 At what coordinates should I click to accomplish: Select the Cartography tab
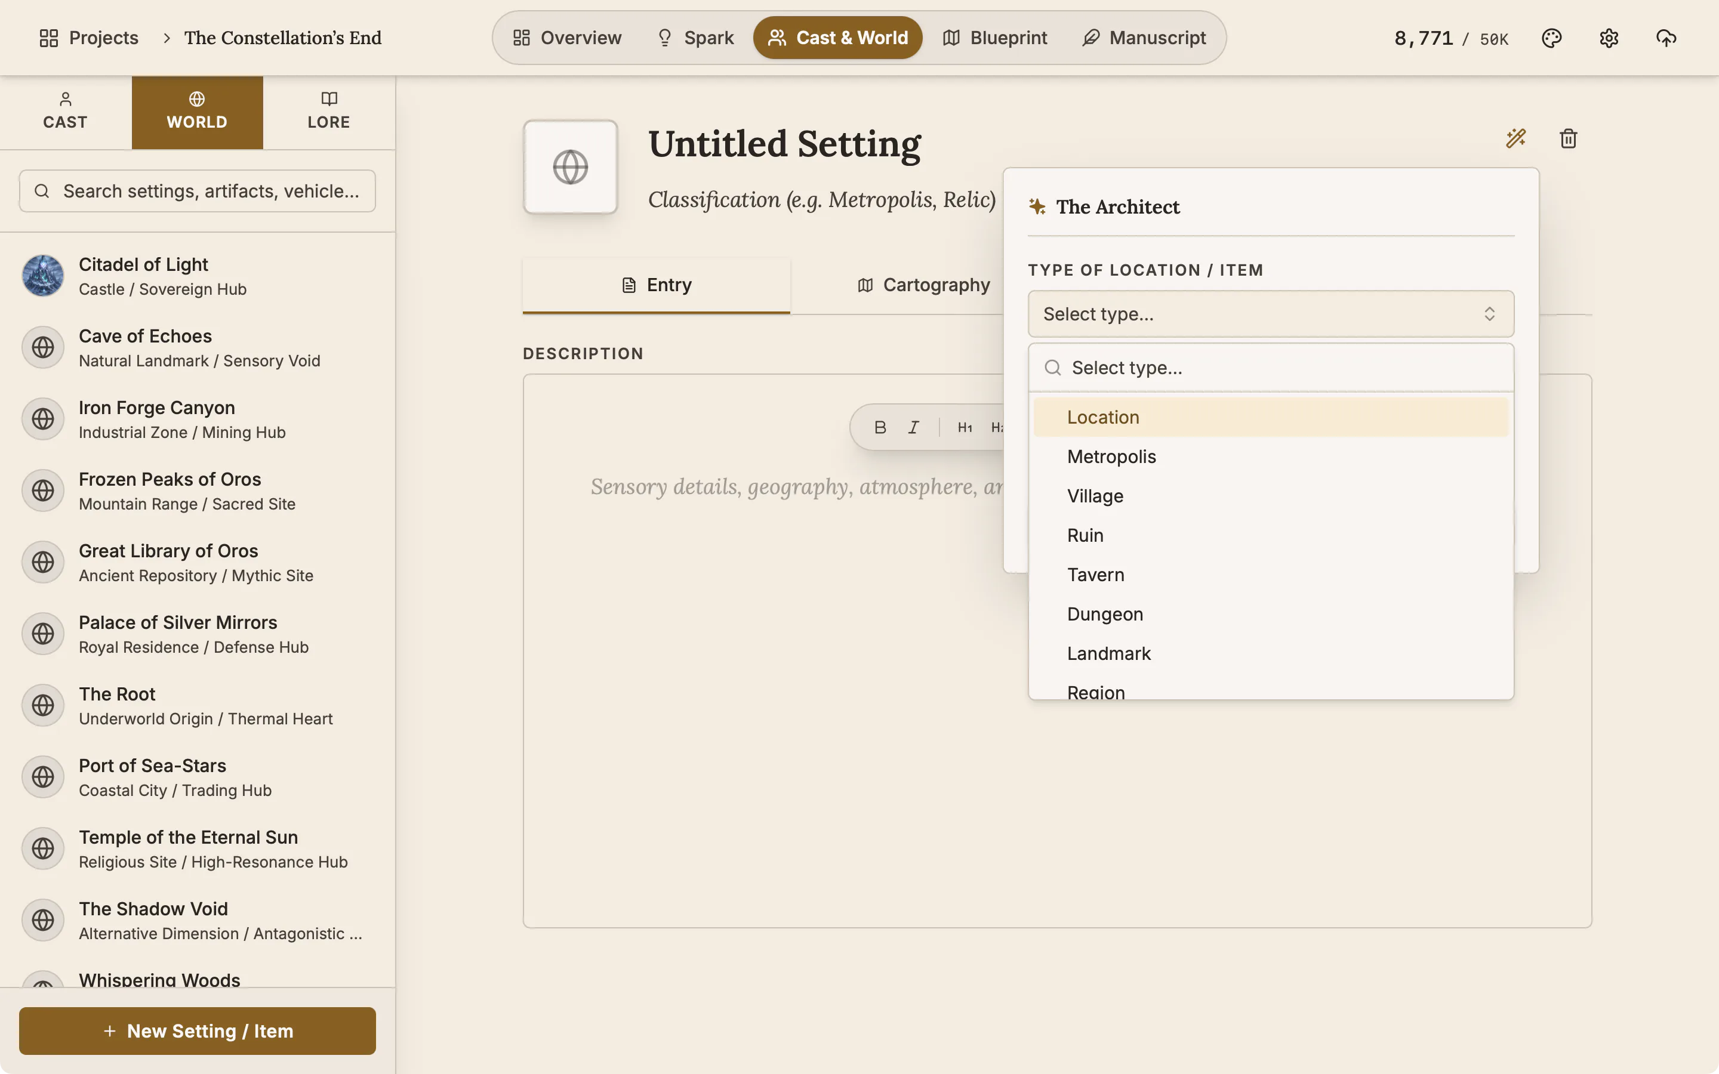coord(923,285)
